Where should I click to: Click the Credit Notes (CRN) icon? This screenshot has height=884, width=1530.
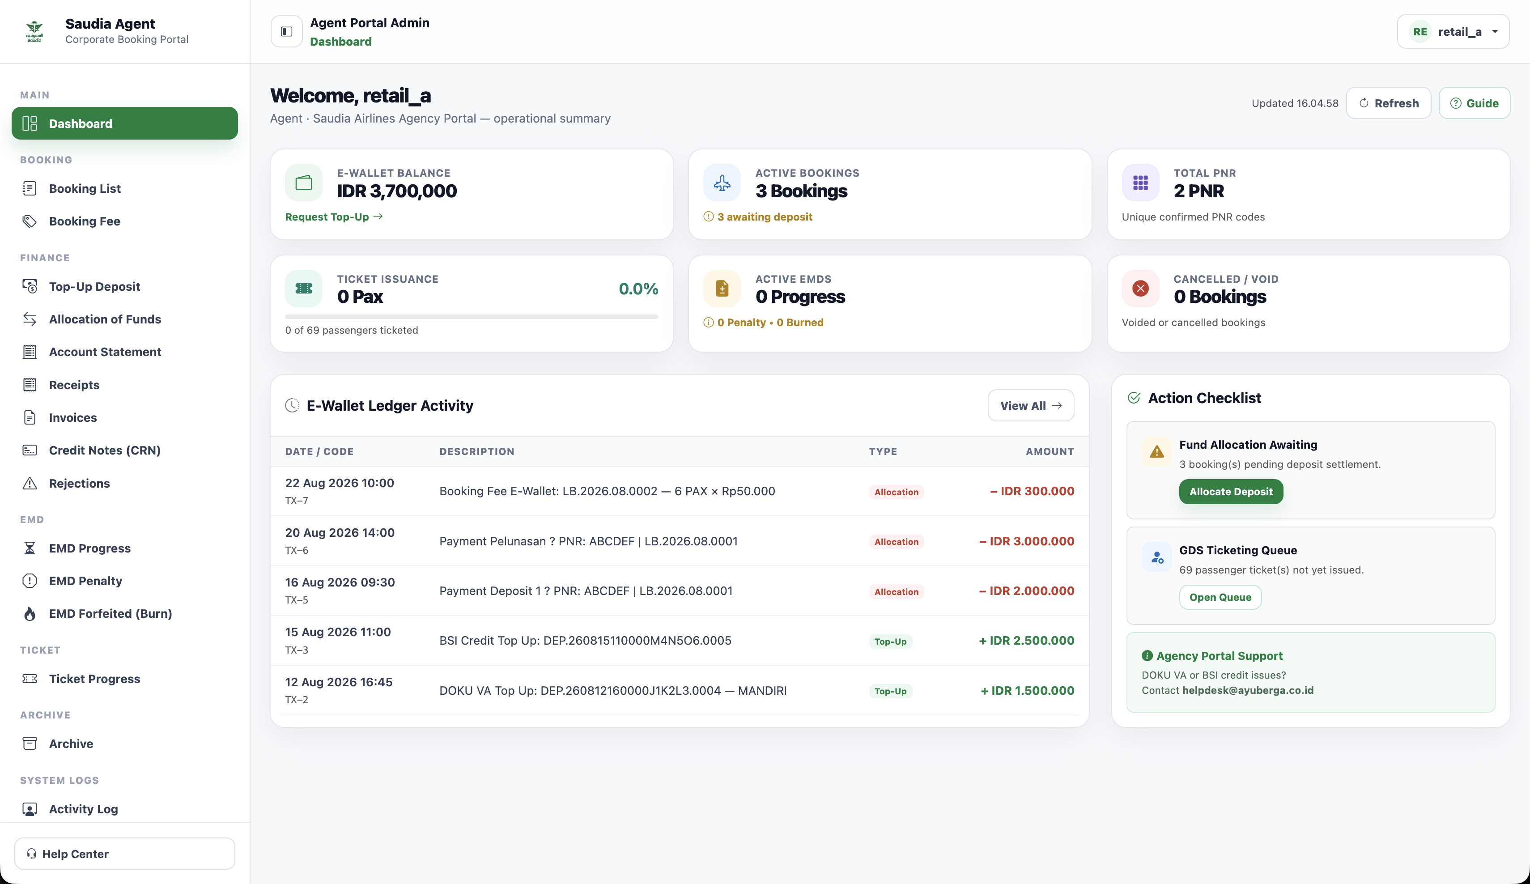30,450
